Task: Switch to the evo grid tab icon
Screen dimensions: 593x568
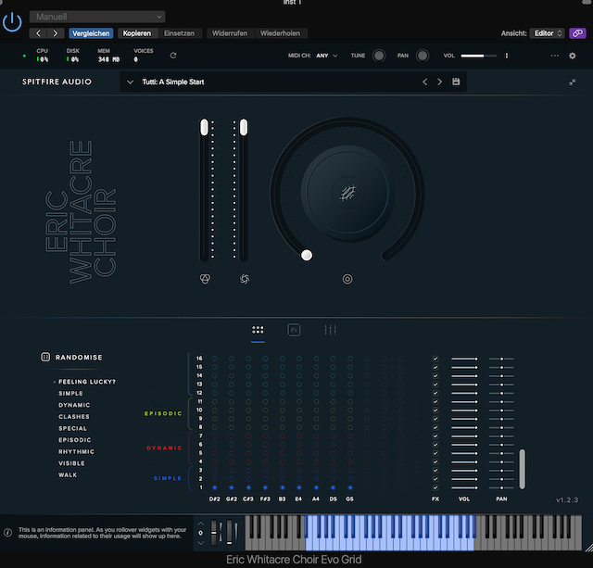Action: [258, 330]
